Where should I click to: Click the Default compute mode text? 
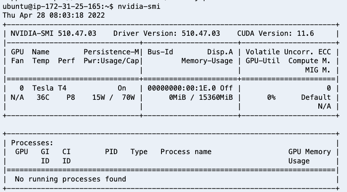pos(316,97)
